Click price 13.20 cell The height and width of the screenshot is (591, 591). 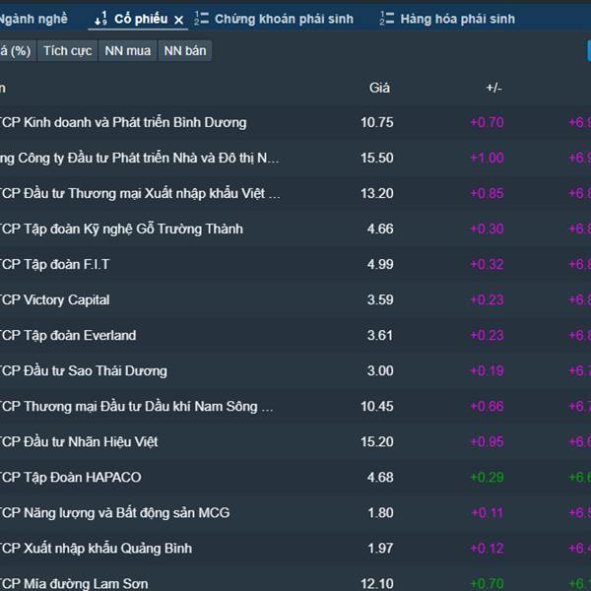pyautogui.click(x=377, y=193)
